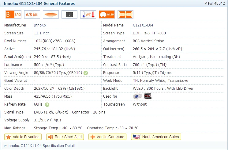Click the 'Without' touchscreen value
The height and width of the screenshot is (150, 228).
click(140, 104)
